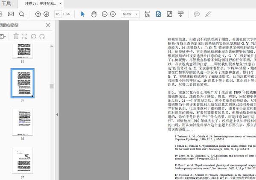This screenshot has height=180, width=256.
Task: Toggle fit one full page view
Action: tap(158, 14)
